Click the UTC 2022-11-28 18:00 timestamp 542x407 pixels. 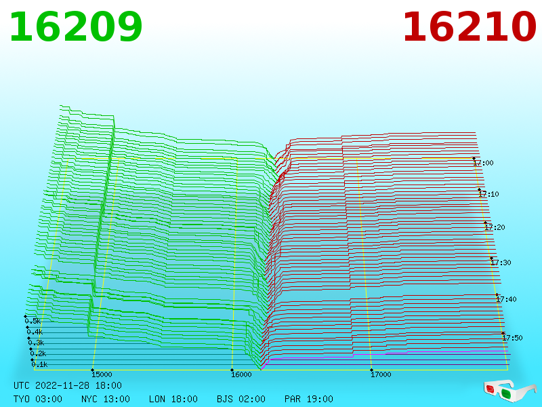click(68, 385)
